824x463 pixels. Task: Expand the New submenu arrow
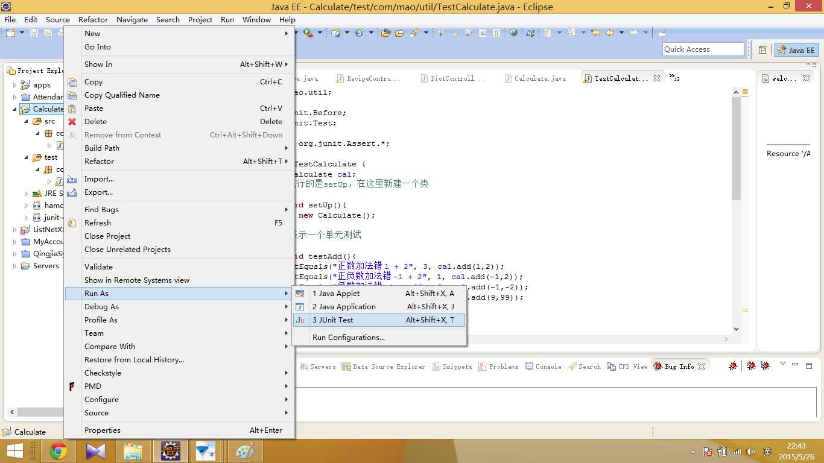click(287, 34)
